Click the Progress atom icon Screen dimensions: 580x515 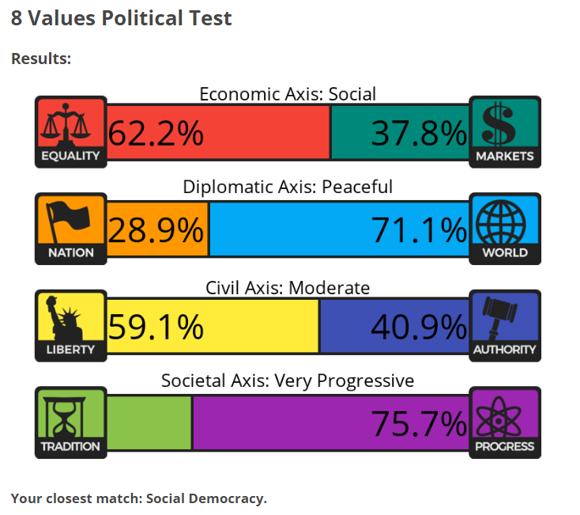[504, 415]
